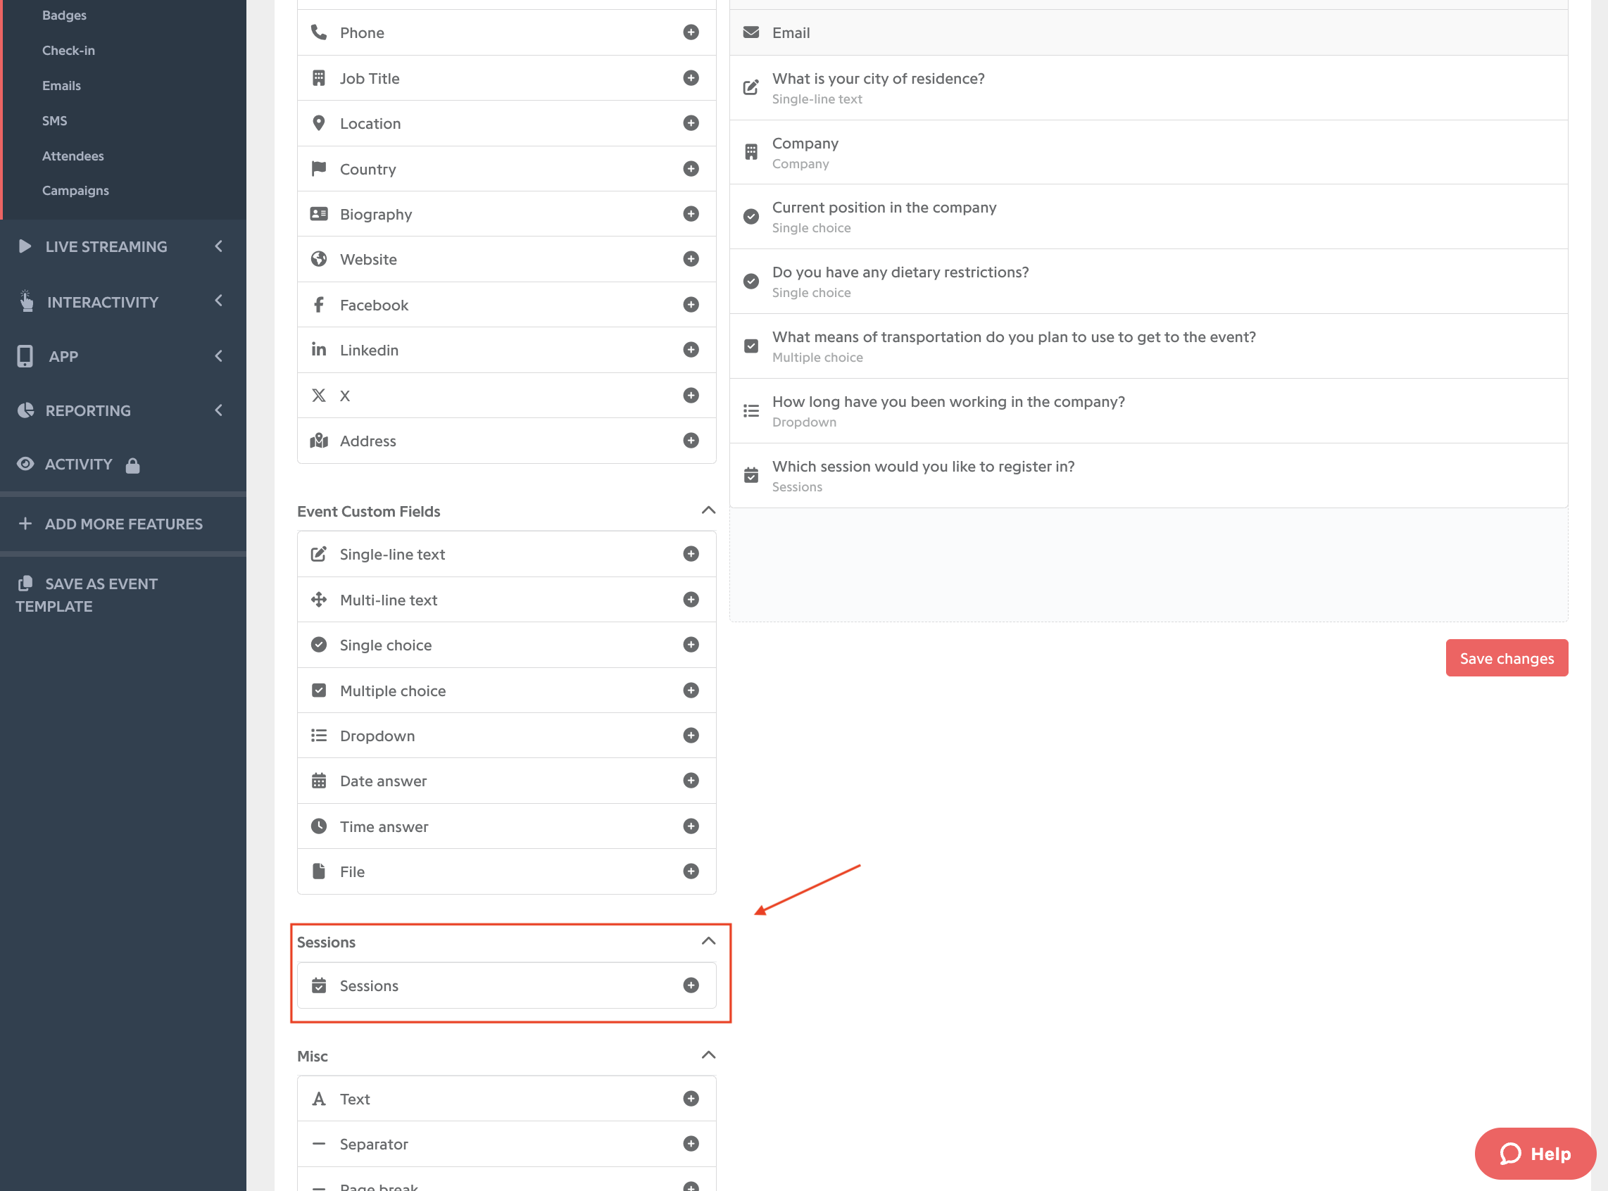Add a File upload field via plus icon
The height and width of the screenshot is (1191, 1608).
[691, 871]
